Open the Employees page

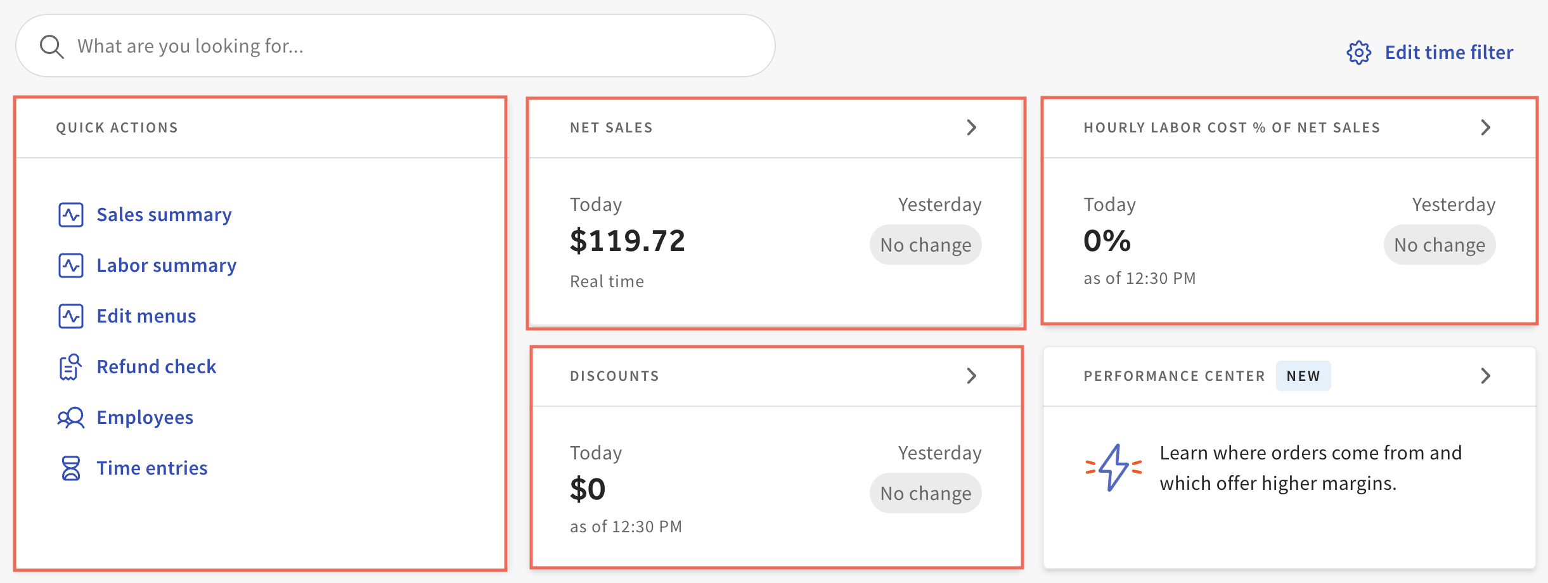click(x=145, y=417)
